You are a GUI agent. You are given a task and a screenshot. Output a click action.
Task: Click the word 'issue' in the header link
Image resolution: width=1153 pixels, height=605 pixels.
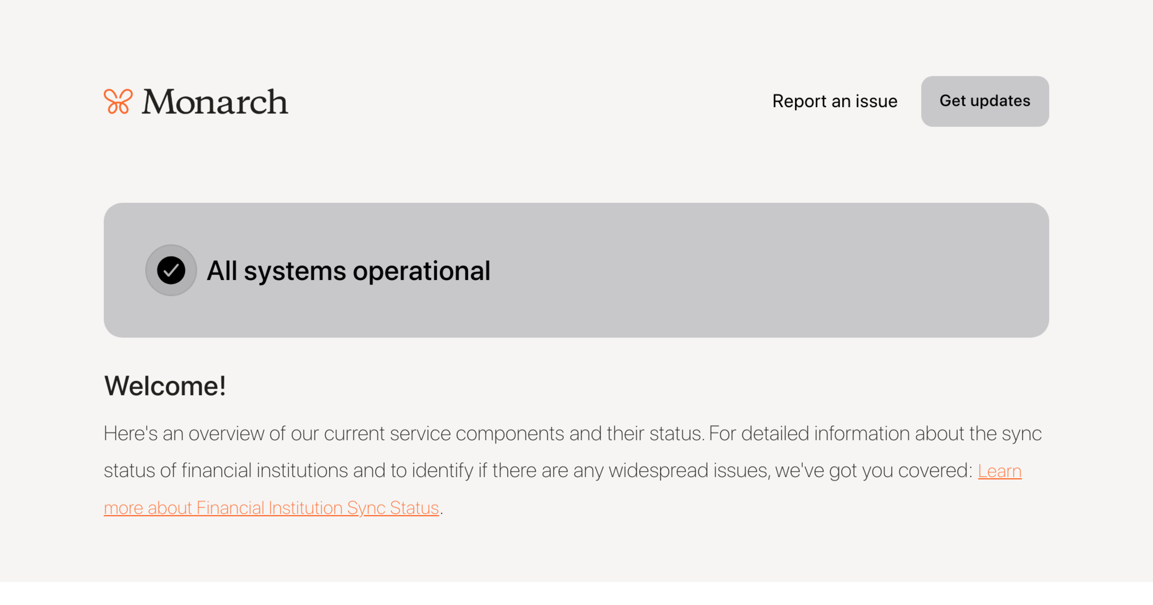pyautogui.click(x=876, y=101)
